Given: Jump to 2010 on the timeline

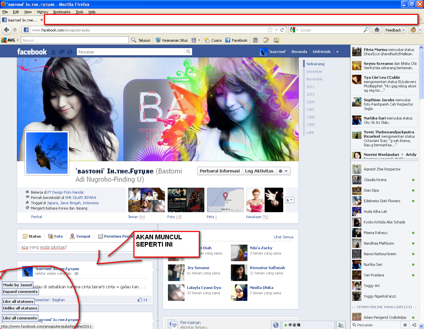Looking at the screenshot, I should (x=310, y=94).
